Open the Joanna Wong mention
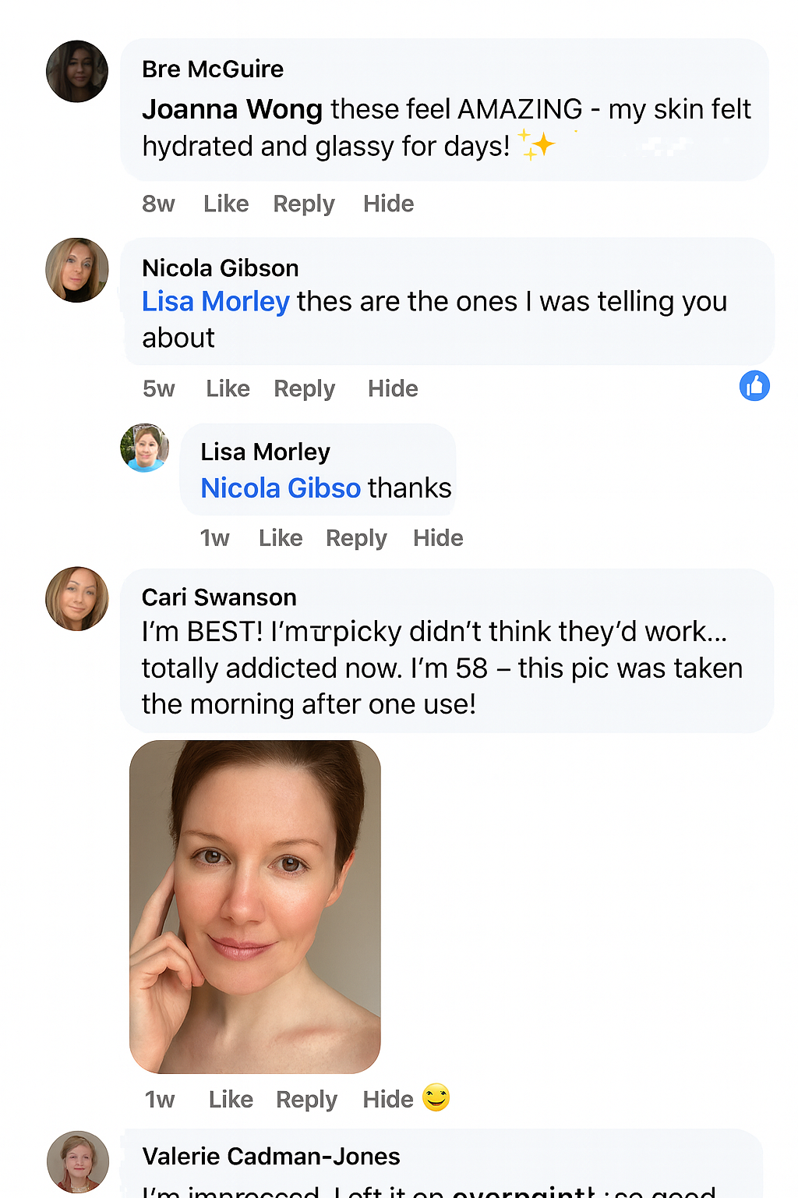 point(232,109)
